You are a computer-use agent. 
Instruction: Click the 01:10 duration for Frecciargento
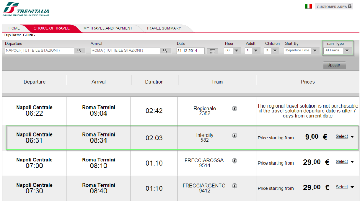pyautogui.click(x=154, y=189)
